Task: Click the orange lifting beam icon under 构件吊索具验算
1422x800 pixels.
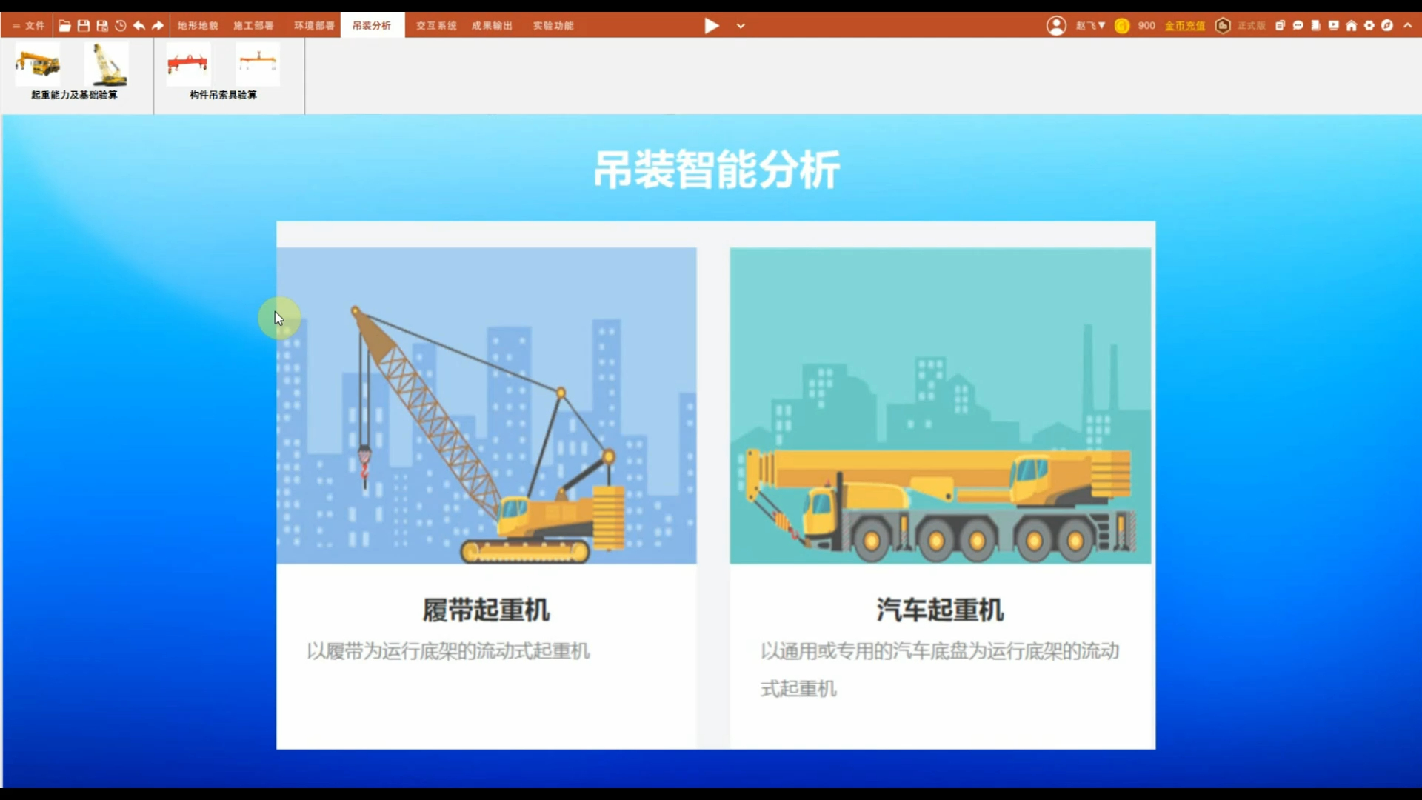Action: (x=258, y=64)
